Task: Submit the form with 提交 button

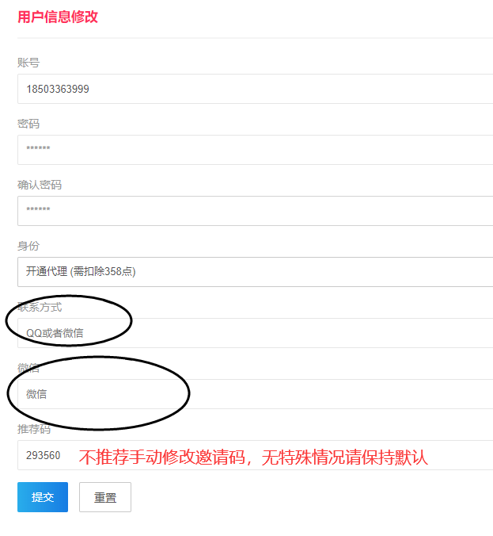Action: [43, 497]
